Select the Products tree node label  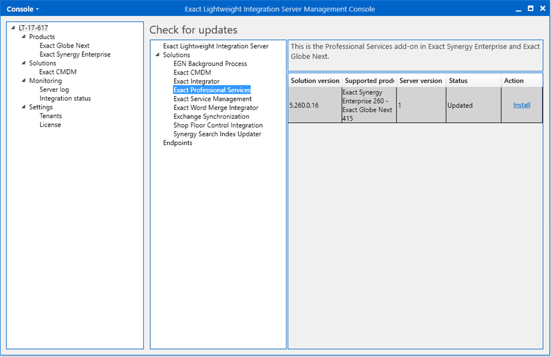[x=42, y=37]
